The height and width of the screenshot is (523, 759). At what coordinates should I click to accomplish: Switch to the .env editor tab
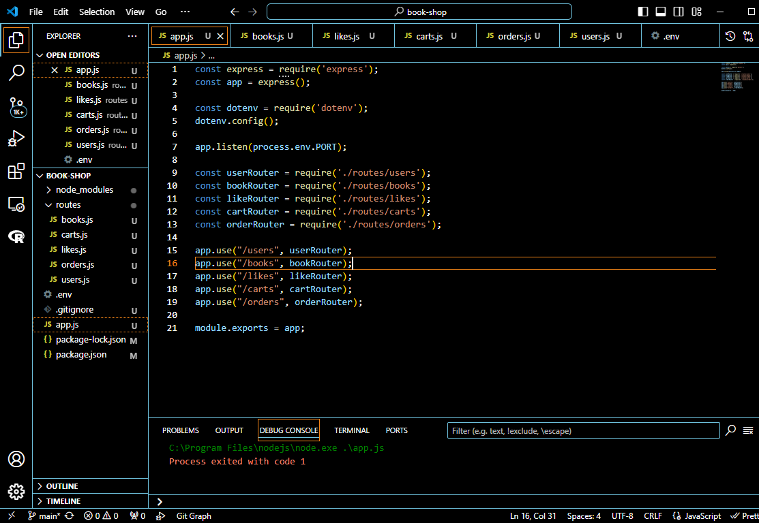[x=680, y=36]
